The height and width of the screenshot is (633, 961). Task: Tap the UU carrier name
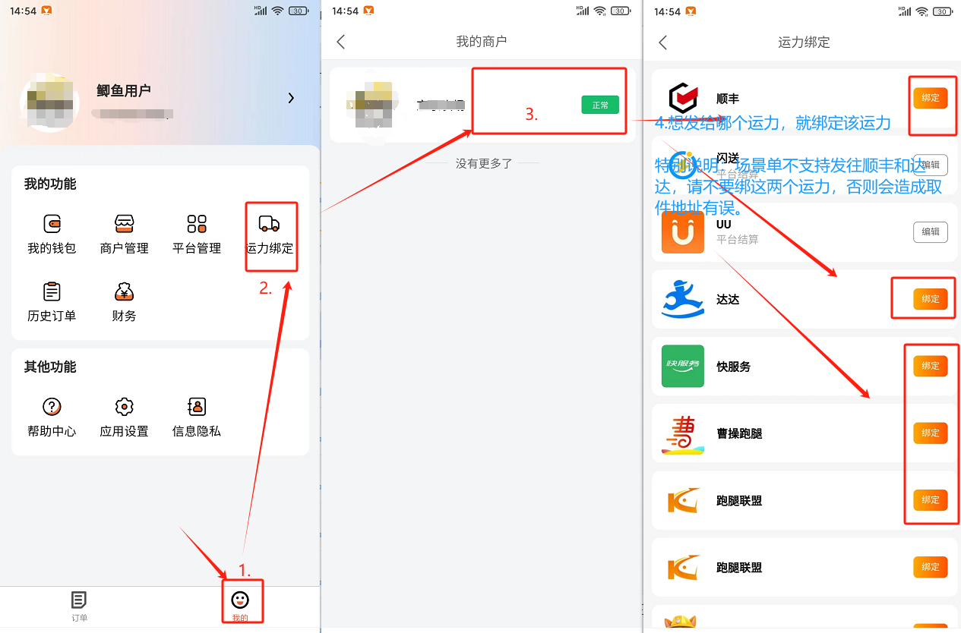(x=724, y=225)
